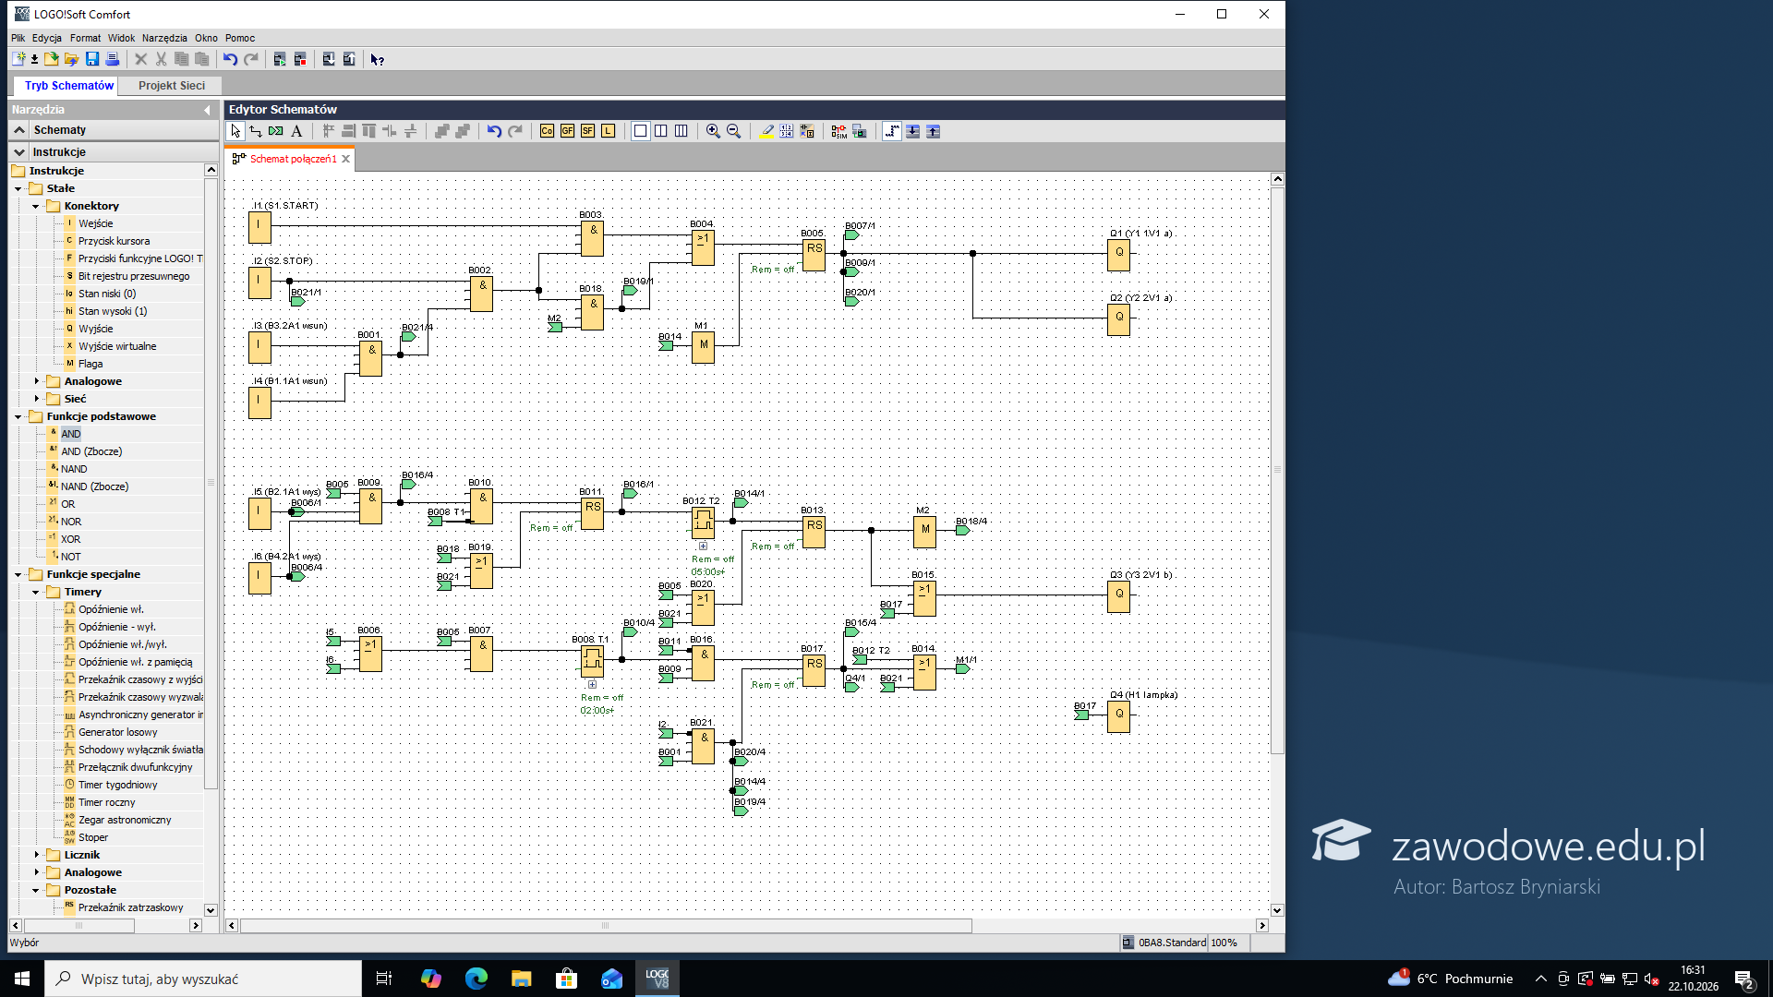This screenshot has height=997, width=1773.
Task: Click the page layout (1 2 3 4) icon
Action: (786, 131)
